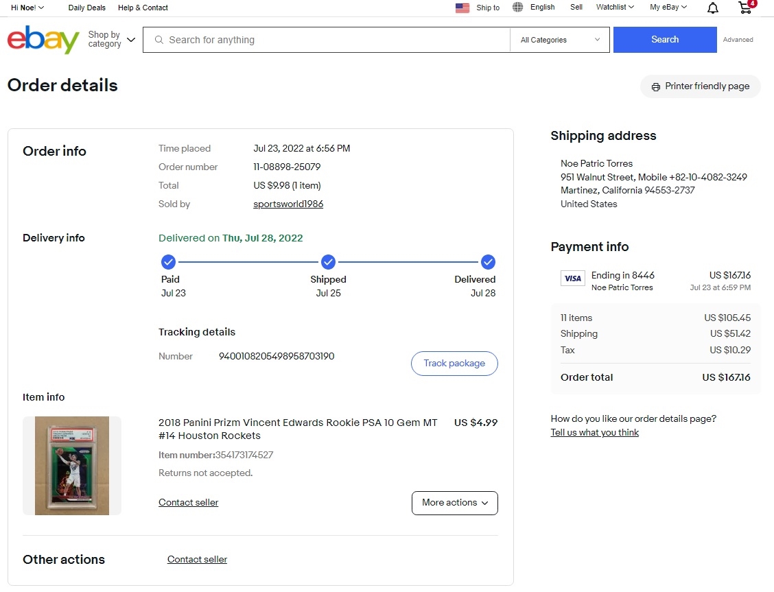
Task: Click the search magnifier icon
Action: click(x=159, y=40)
